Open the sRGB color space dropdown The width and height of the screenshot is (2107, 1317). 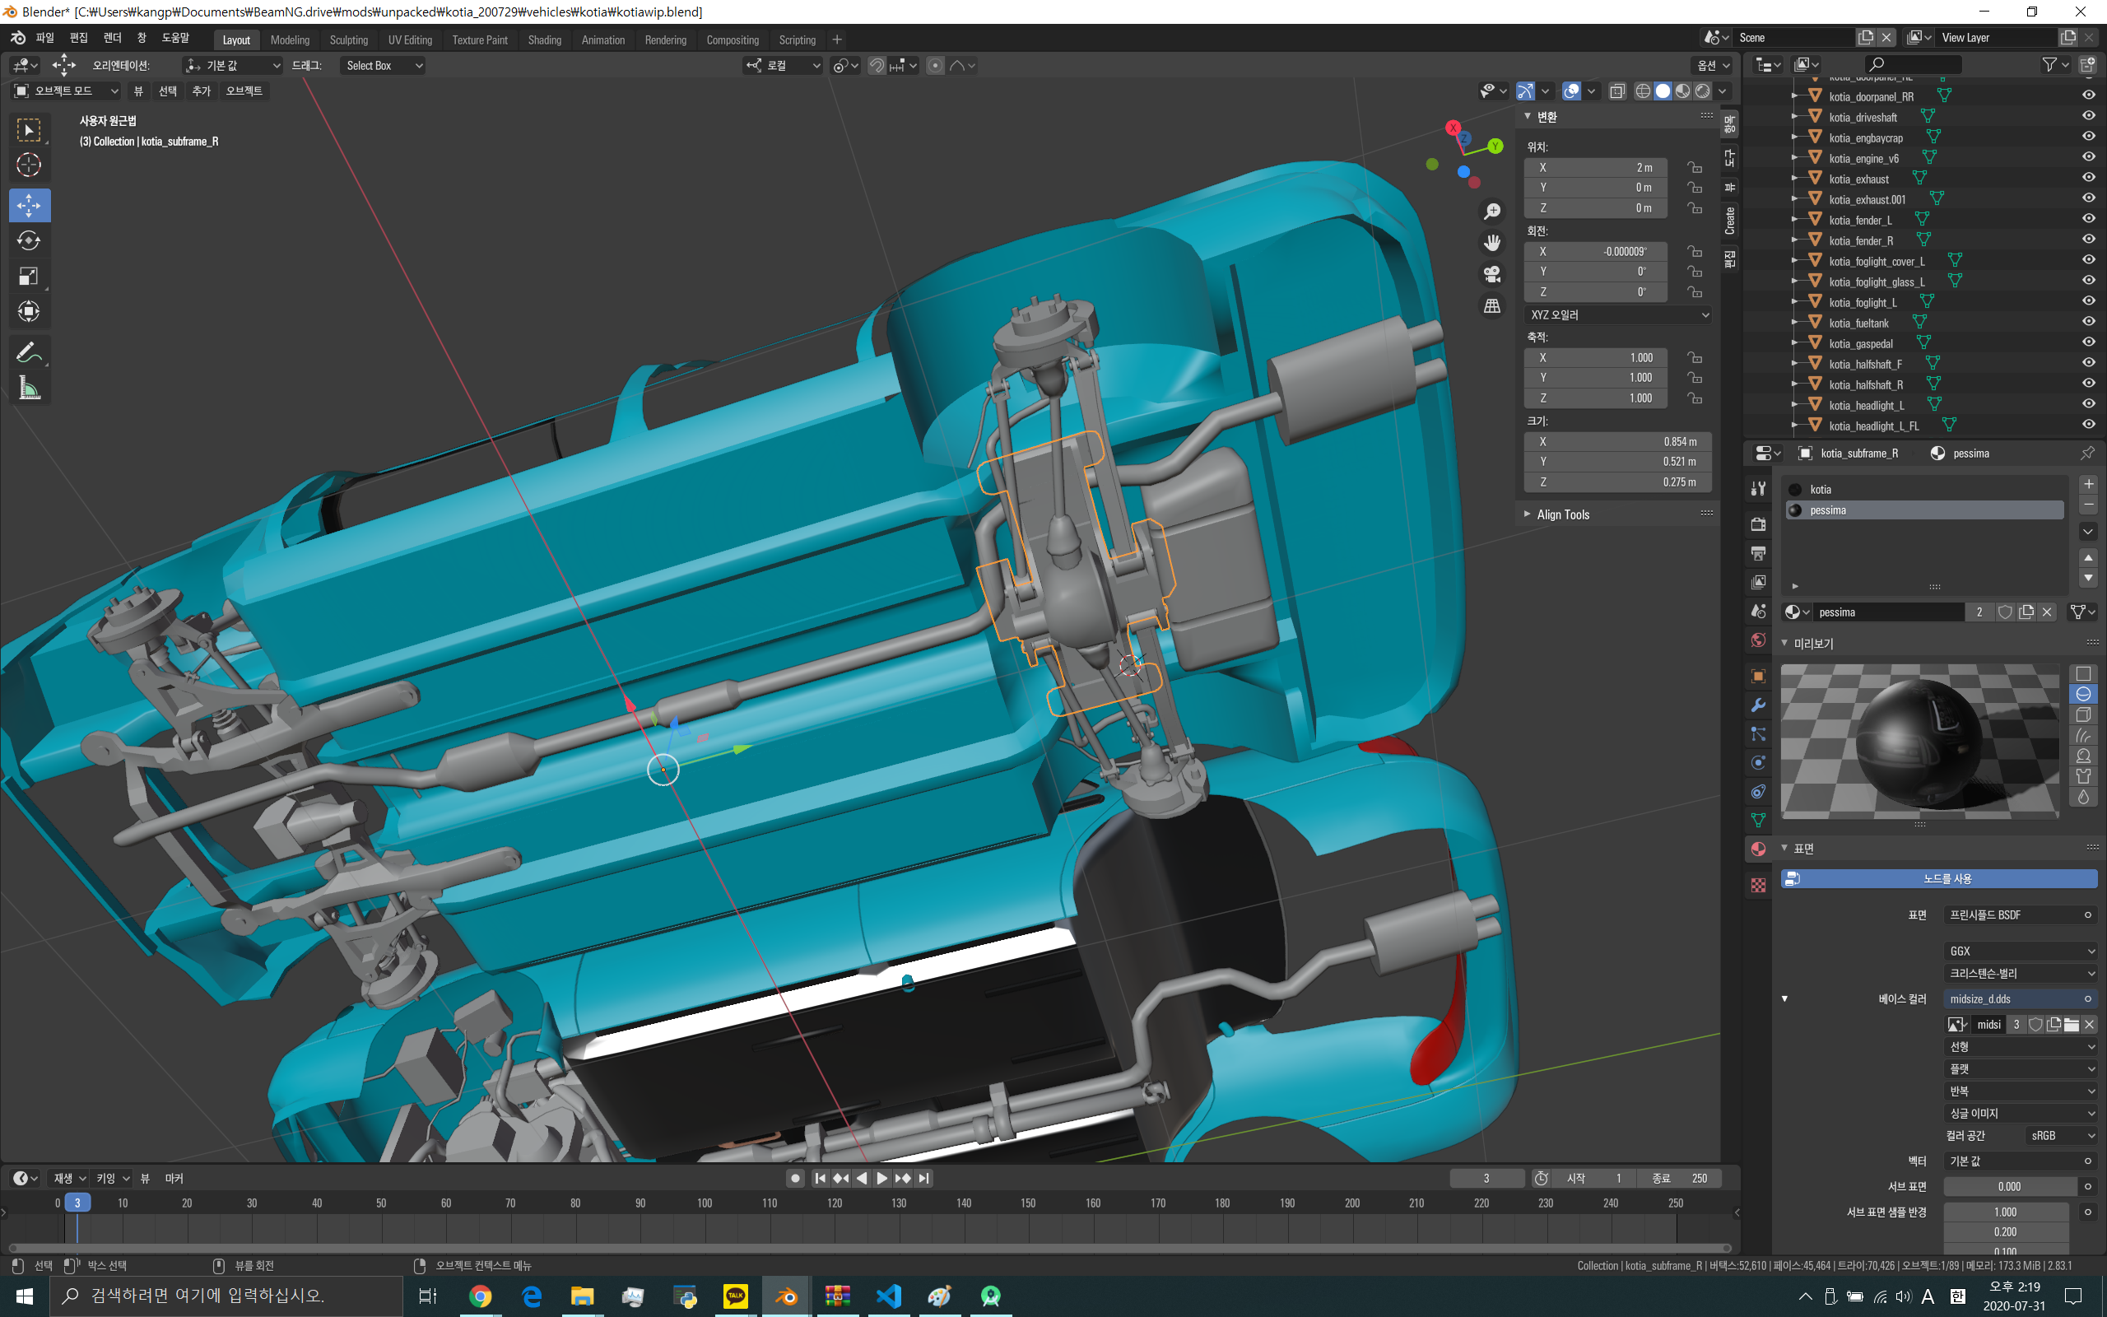[x=2060, y=1136]
